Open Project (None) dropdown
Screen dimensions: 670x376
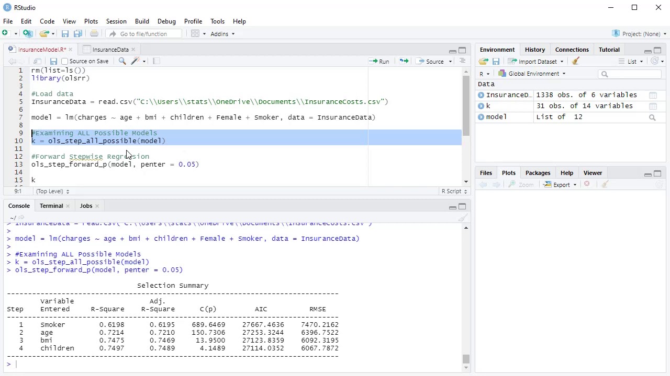click(640, 34)
